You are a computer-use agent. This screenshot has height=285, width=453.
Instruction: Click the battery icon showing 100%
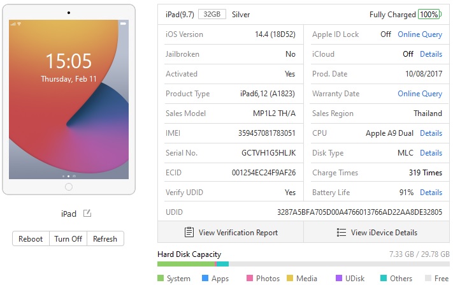[x=429, y=14]
